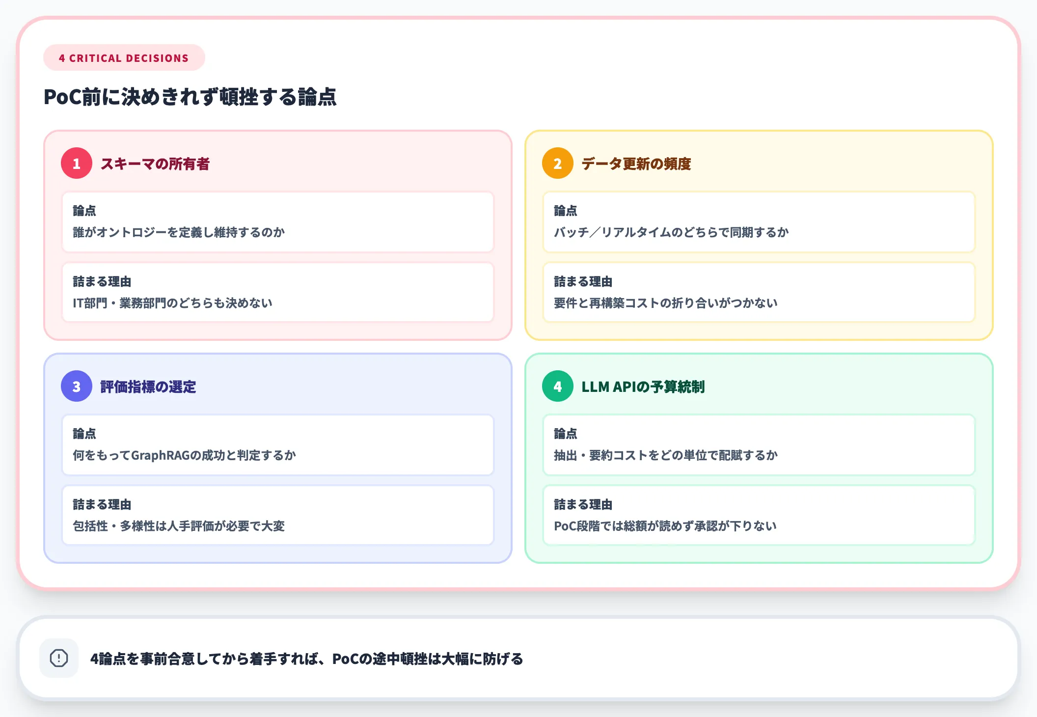The height and width of the screenshot is (717, 1037).
Task: Select the 4 CRITICAL DECISIONS label
Action: coord(123,57)
